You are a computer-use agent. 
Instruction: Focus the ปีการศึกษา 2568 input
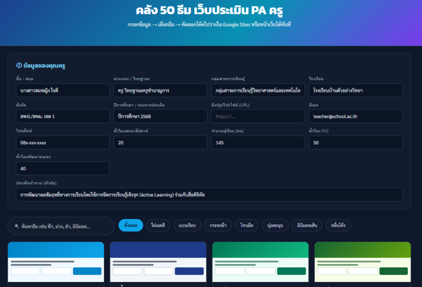point(160,116)
